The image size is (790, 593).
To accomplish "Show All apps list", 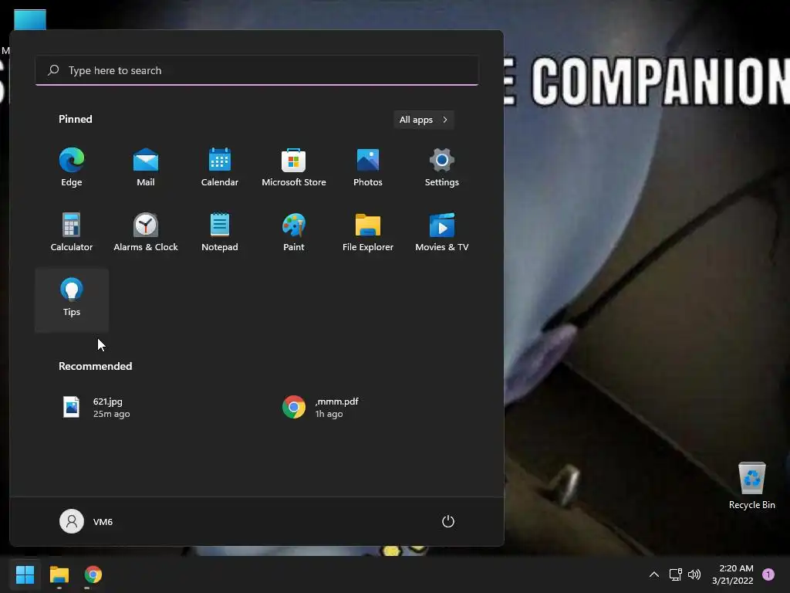I will [x=424, y=120].
